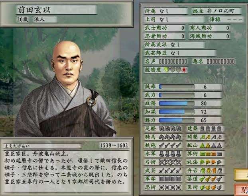Click the 悪名 infamy gauge

coord(221,62)
